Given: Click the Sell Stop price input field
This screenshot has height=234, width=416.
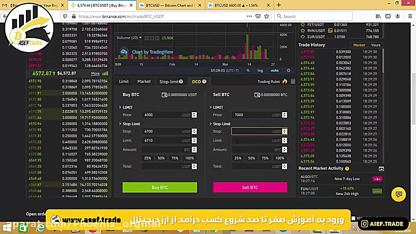Looking at the screenshot, I should click(x=259, y=131).
